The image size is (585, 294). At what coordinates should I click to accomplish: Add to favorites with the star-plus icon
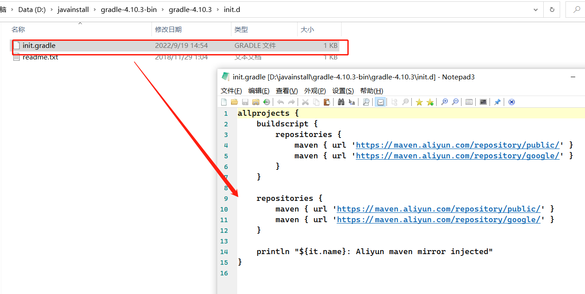point(430,102)
